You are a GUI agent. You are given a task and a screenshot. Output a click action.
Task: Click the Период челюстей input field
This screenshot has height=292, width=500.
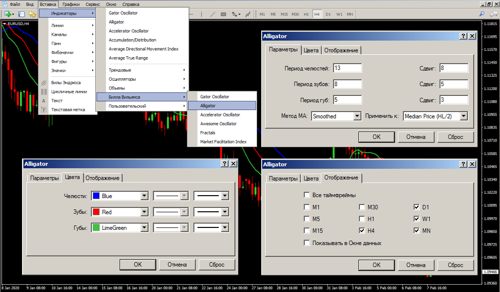[x=348, y=68]
